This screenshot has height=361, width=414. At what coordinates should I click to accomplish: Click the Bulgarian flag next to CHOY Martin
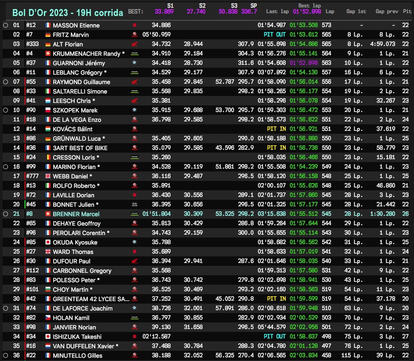click(48, 289)
